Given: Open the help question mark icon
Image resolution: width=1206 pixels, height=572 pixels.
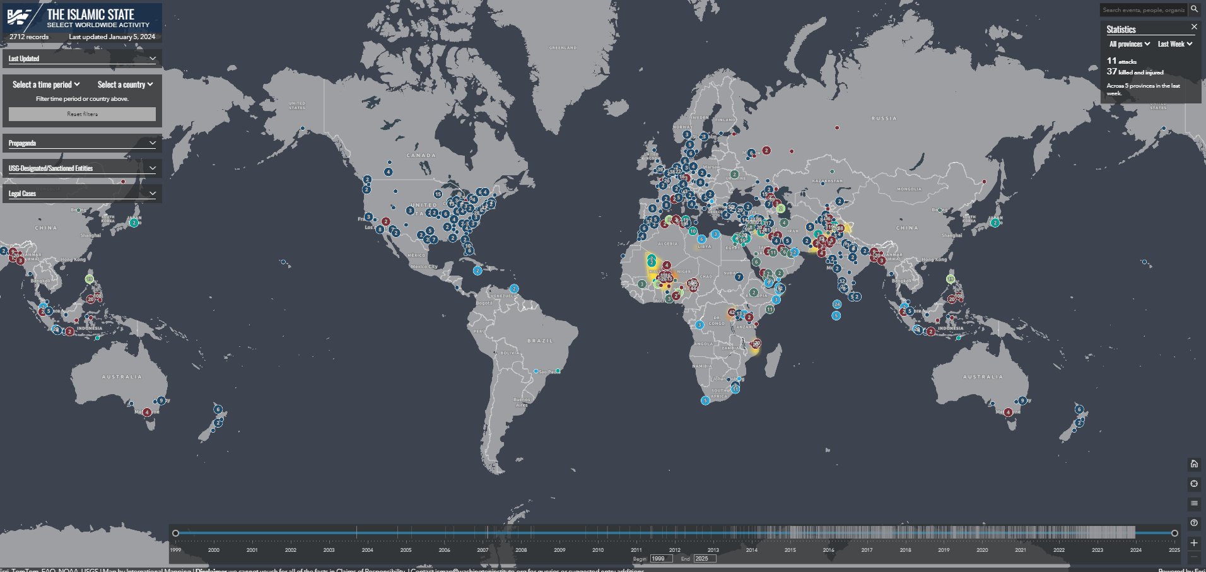Looking at the screenshot, I should [x=1194, y=523].
